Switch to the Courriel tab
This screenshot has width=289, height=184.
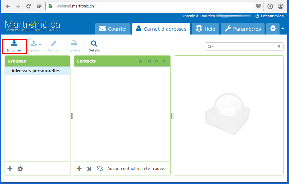[113, 29]
